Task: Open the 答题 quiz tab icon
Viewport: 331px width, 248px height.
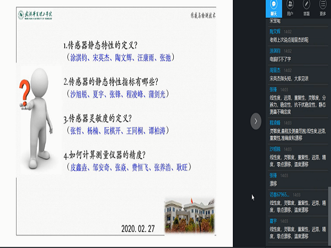Action: 307,9
